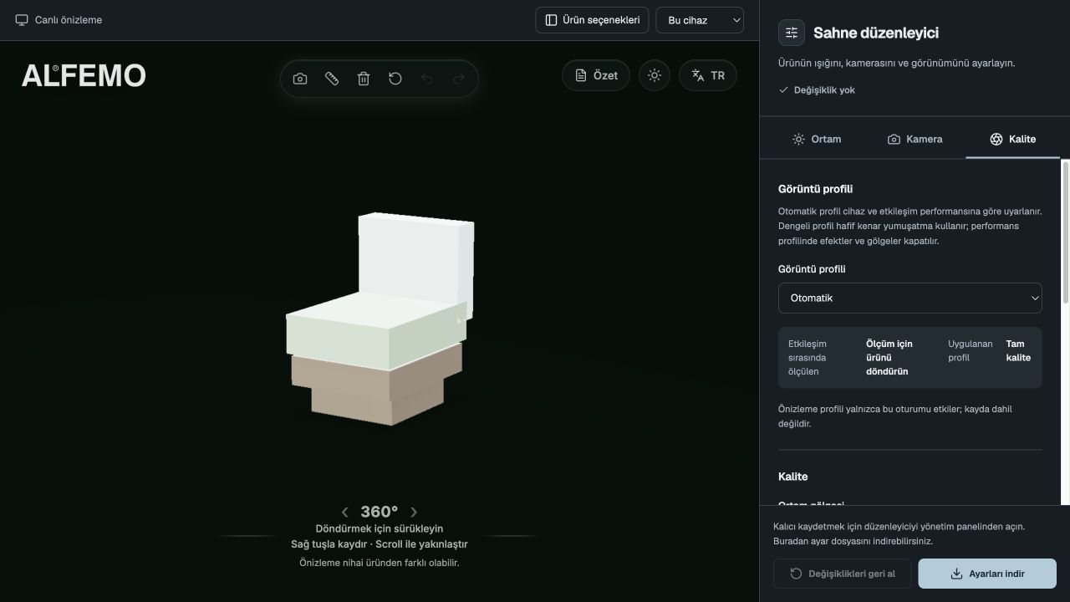Click the ALFEMO logo

point(84,76)
